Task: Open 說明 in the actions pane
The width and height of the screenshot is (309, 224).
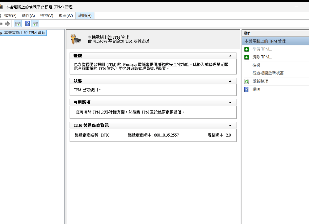Action: 256,89
